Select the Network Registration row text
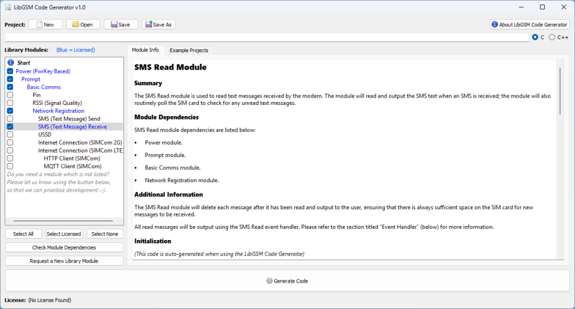575x309 pixels. tap(58, 110)
